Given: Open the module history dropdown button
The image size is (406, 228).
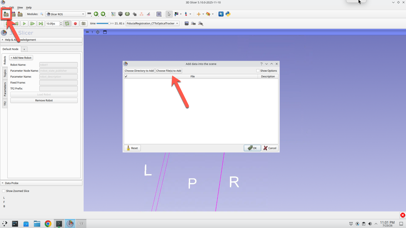Looking at the screenshot, I should 89,14.
